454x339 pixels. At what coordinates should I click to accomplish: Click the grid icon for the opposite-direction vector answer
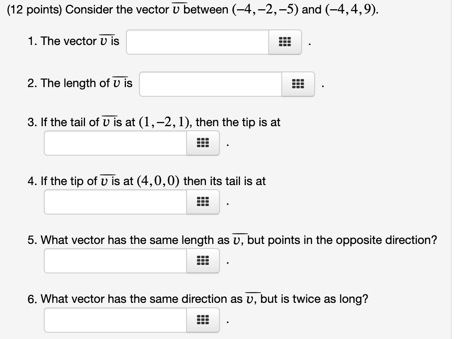[x=203, y=261]
